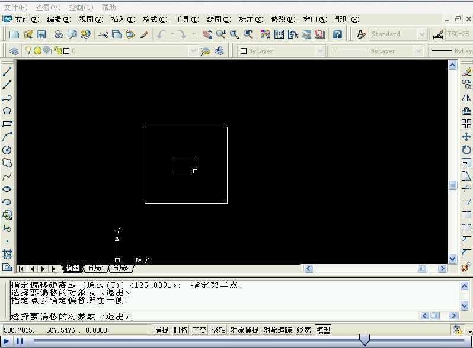Expand the Standard text style dropdown
This screenshot has height=348, width=473.
pyautogui.click(x=421, y=34)
